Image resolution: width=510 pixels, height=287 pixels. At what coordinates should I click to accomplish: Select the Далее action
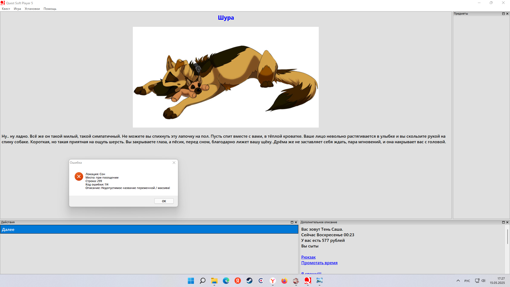click(x=149, y=229)
